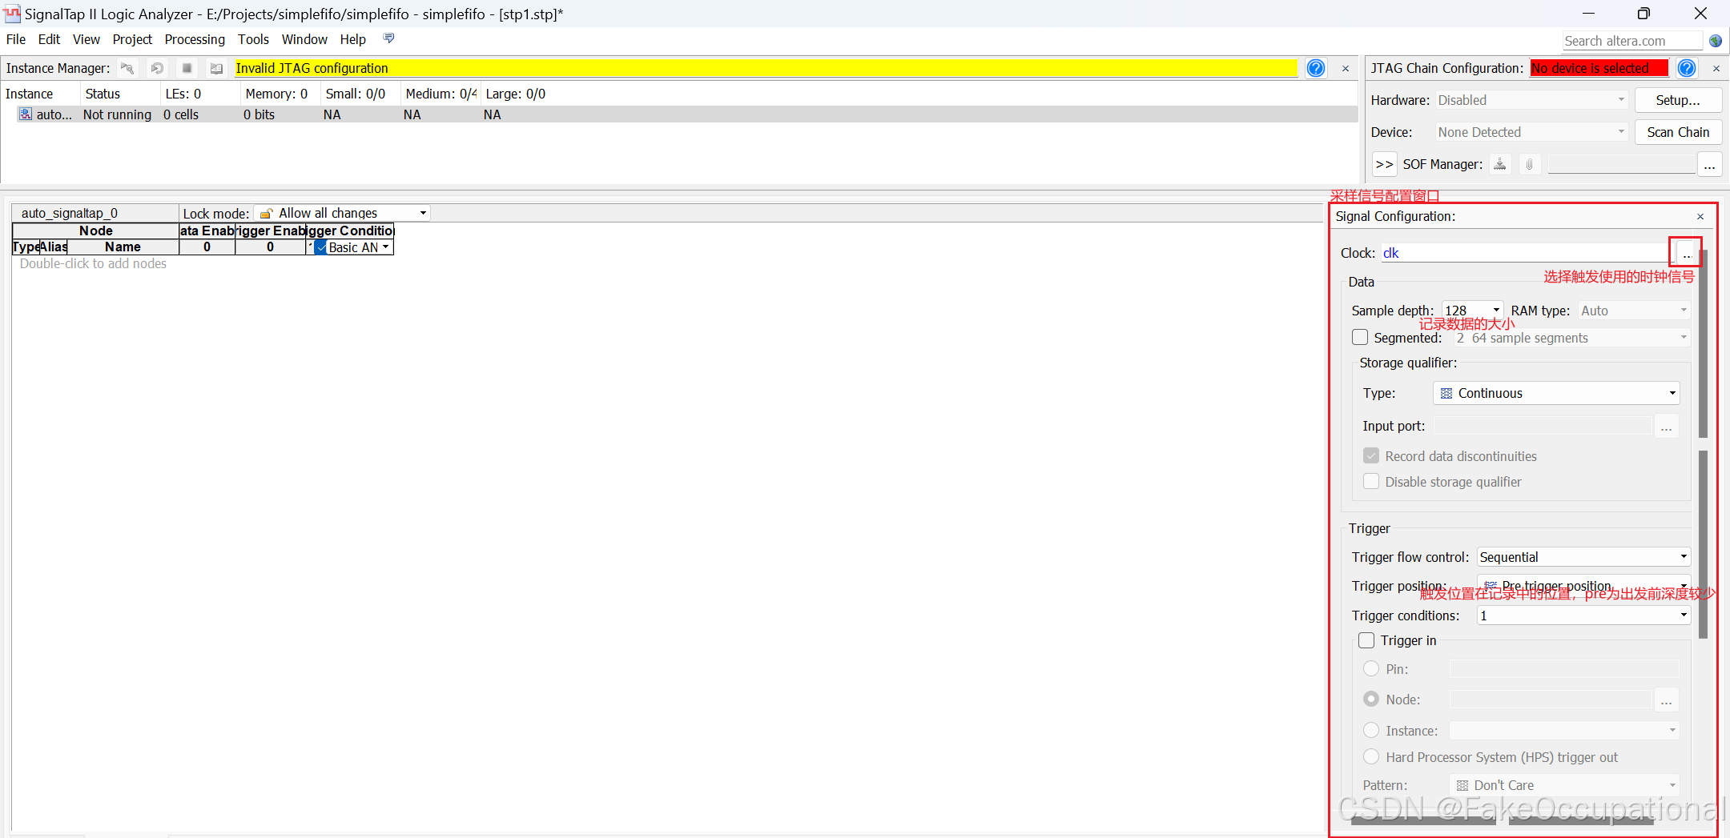
Task: Open the Window menu
Action: [x=304, y=39]
